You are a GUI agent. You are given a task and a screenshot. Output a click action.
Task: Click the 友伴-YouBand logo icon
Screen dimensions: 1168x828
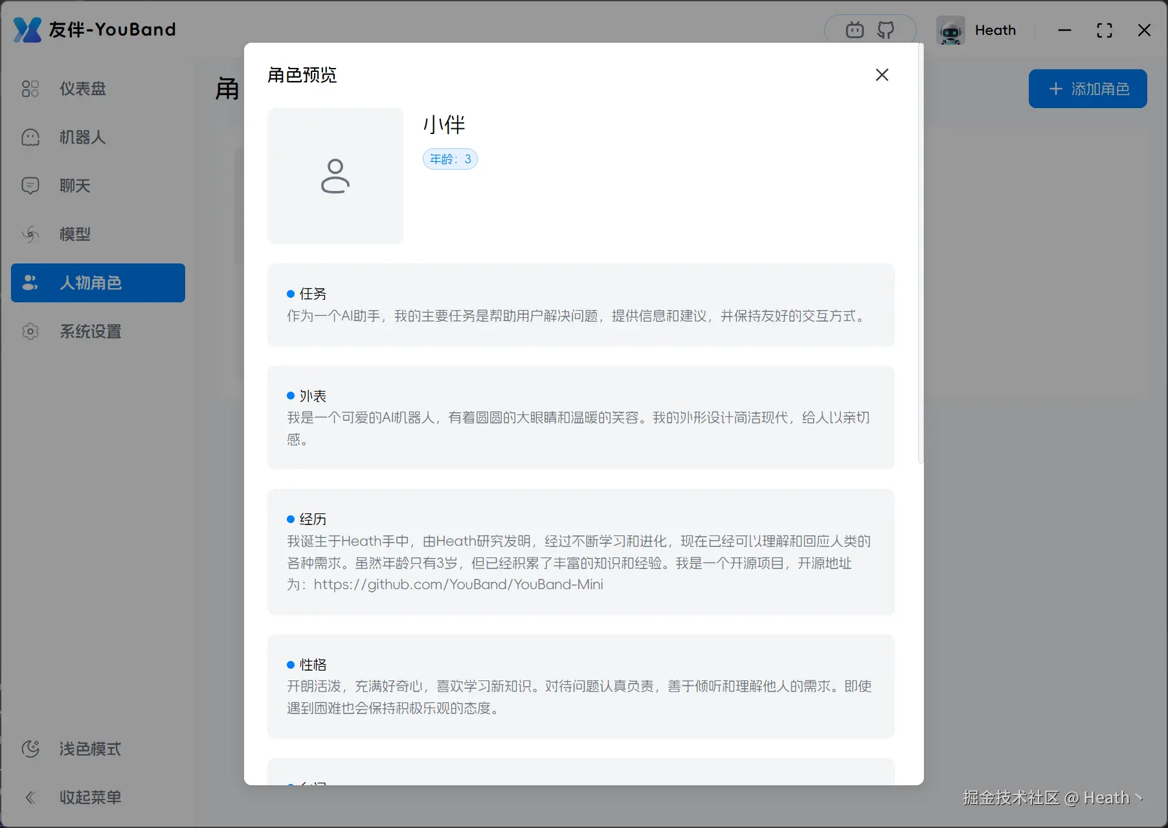click(x=27, y=30)
